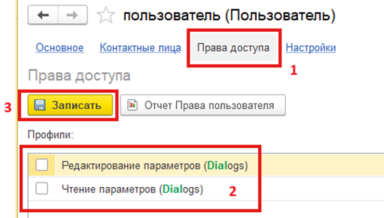The width and height of the screenshot is (384, 218).
Task: Click the report icon on Отчет Права пользователя
Action: (x=133, y=106)
